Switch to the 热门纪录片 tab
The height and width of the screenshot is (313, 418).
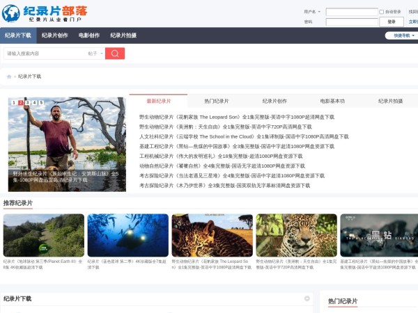click(x=216, y=101)
